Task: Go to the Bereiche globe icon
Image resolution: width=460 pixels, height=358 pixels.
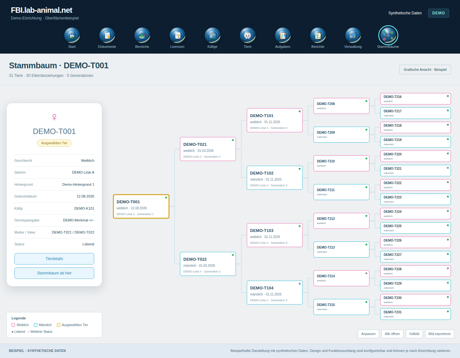Action: click(142, 35)
